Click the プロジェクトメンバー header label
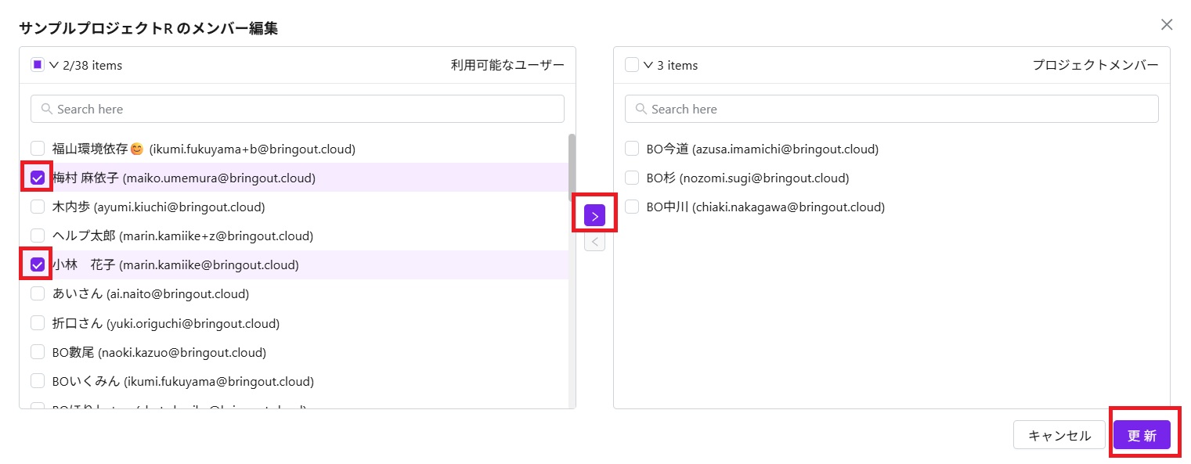 [1095, 65]
